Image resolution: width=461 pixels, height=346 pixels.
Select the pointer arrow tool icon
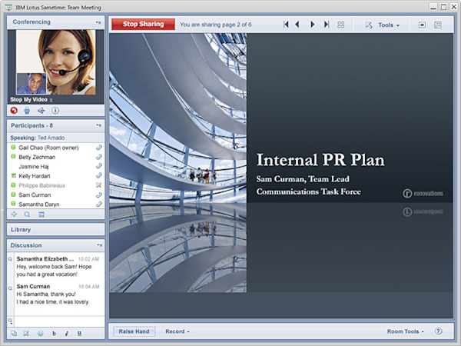coord(369,25)
